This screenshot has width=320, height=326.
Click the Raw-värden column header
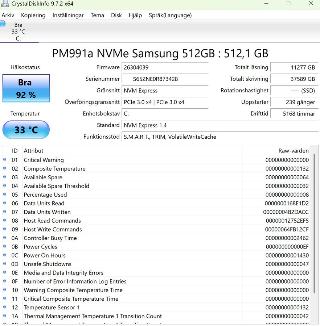coord(293,151)
